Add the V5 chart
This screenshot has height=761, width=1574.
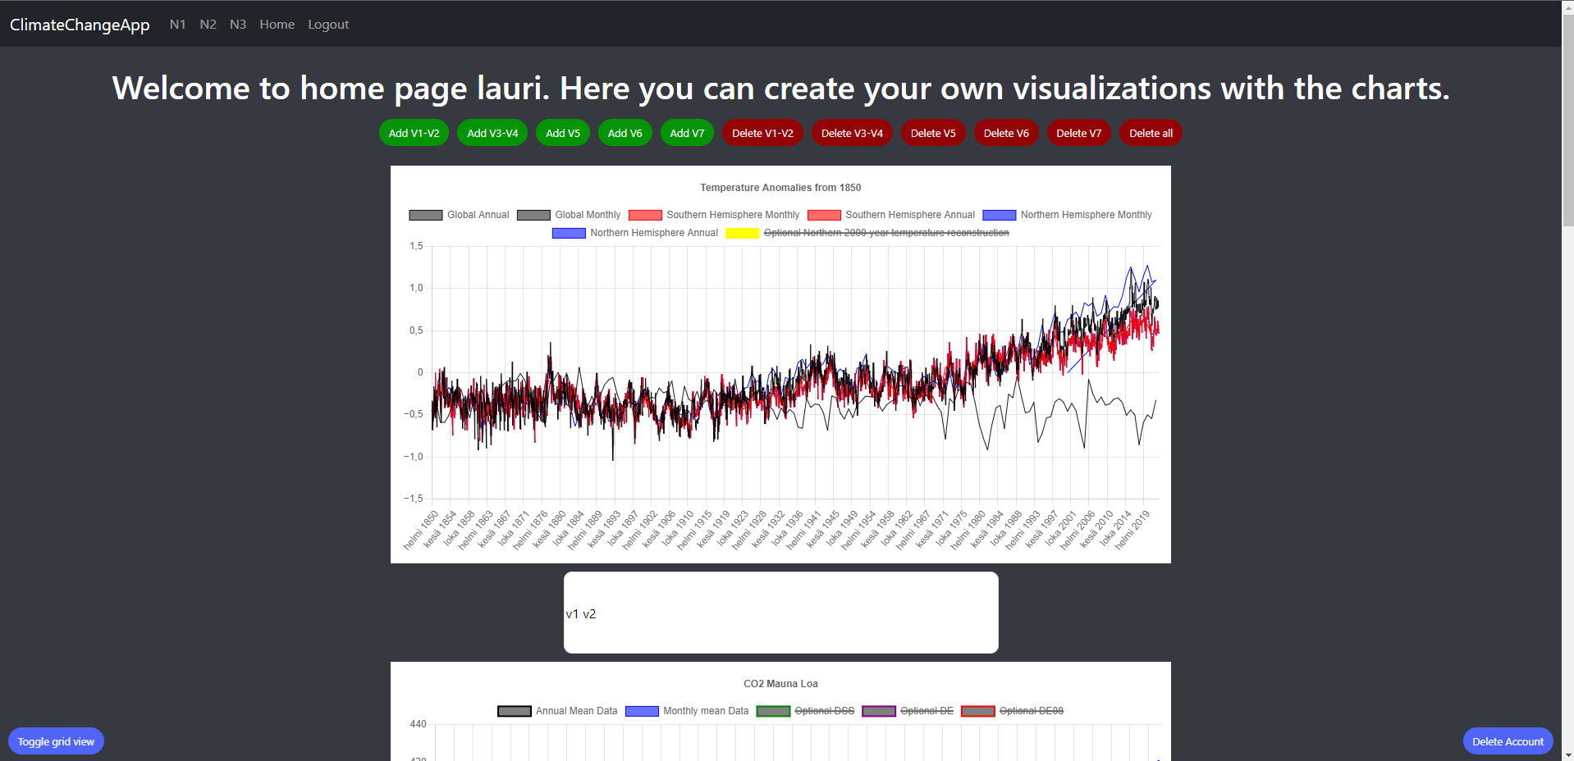click(x=563, y=133)
